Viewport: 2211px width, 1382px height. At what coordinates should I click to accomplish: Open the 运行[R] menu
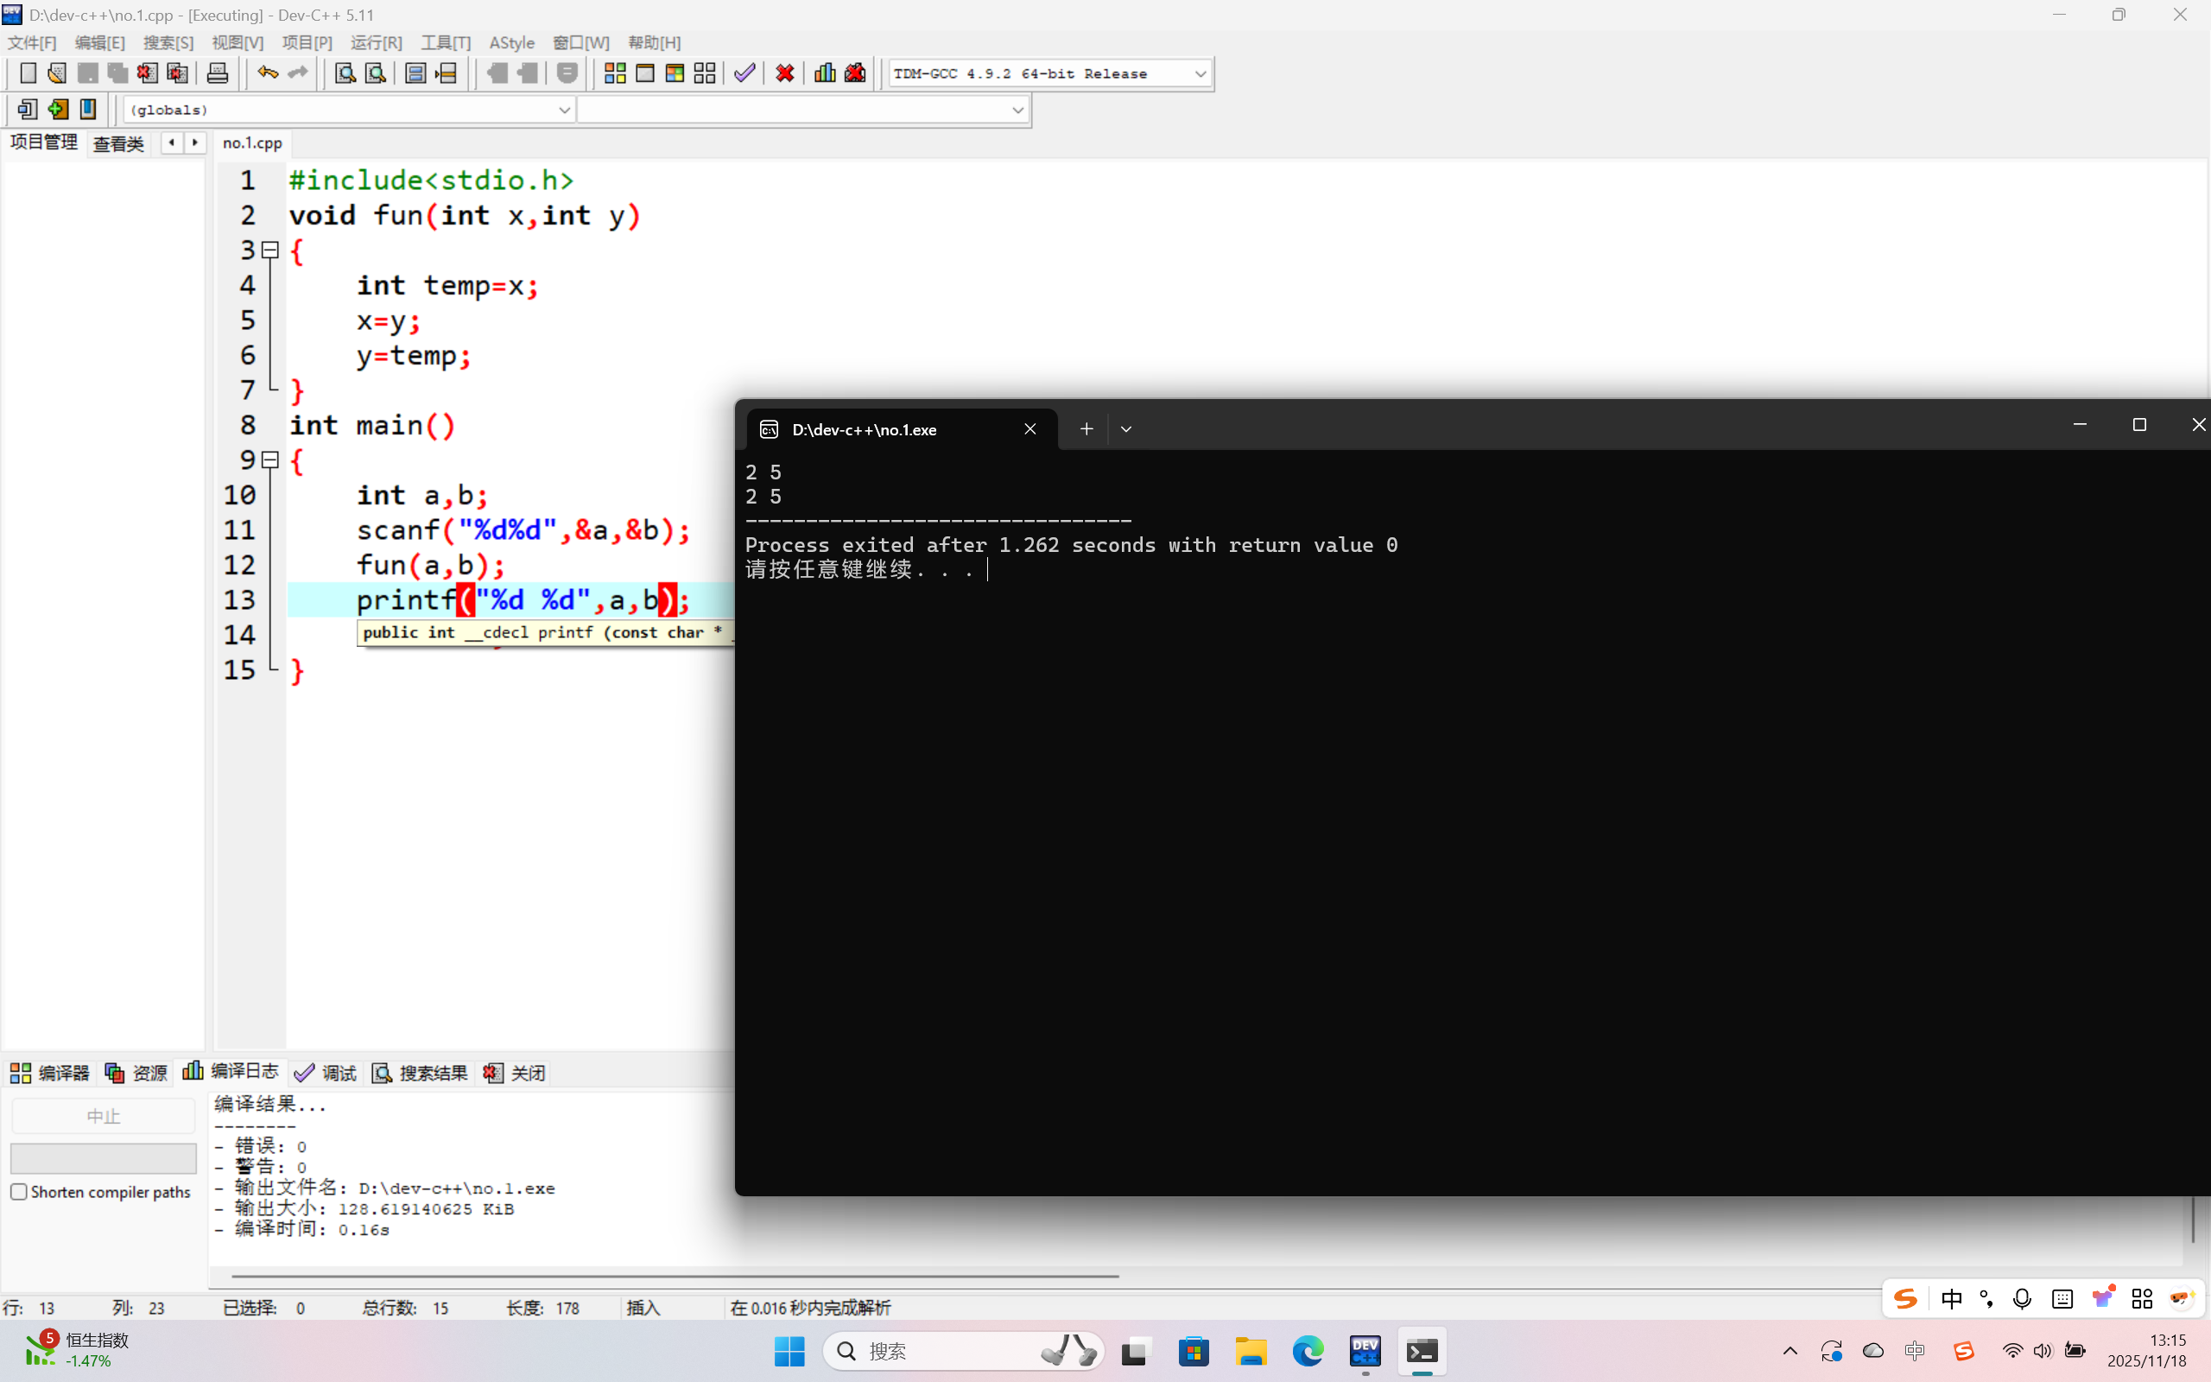(x=376, y=43)
